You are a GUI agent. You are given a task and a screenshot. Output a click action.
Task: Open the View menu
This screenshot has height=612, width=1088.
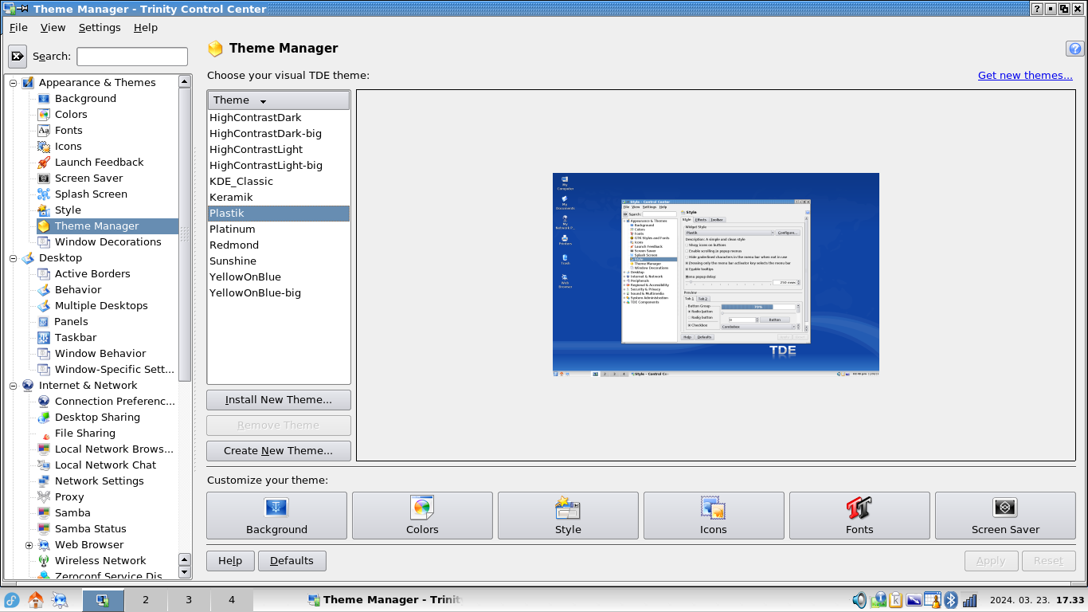[x=53, y=27]
